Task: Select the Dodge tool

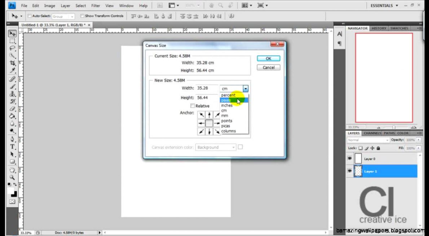Action: click(12, 131)
